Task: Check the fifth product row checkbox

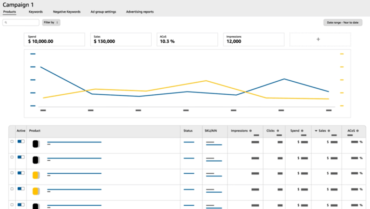Action: click(12, 204)
